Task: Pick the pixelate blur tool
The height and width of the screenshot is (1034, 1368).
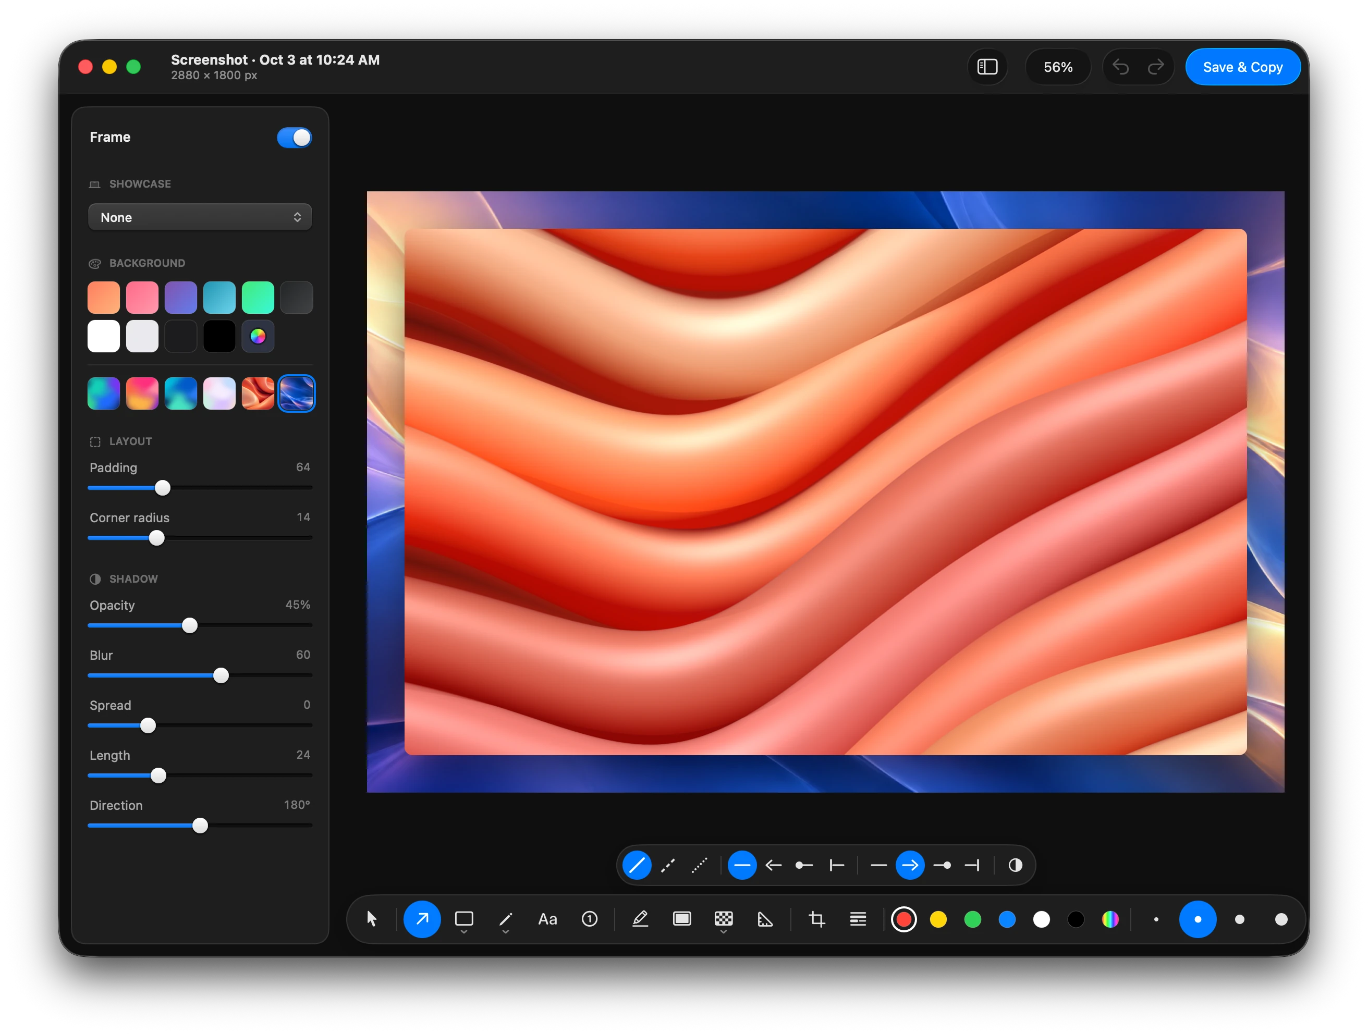Action: coord(724,918)
